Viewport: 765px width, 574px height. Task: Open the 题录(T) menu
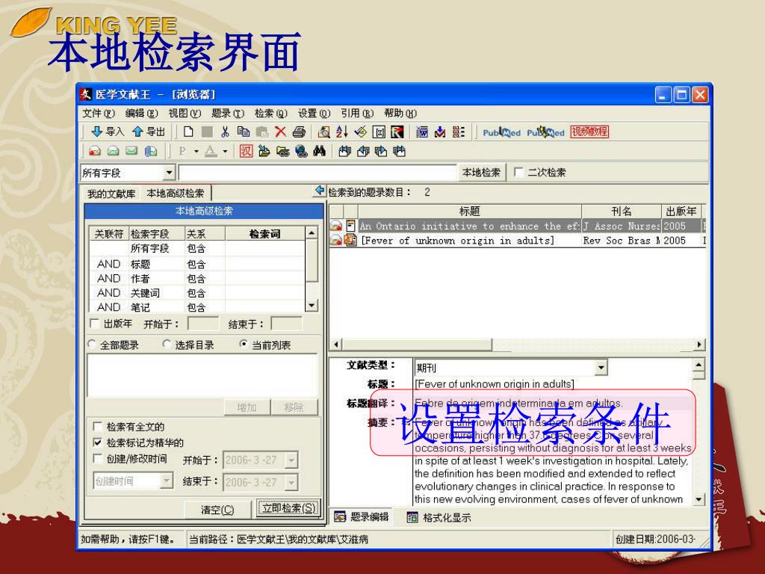(227, 114)
